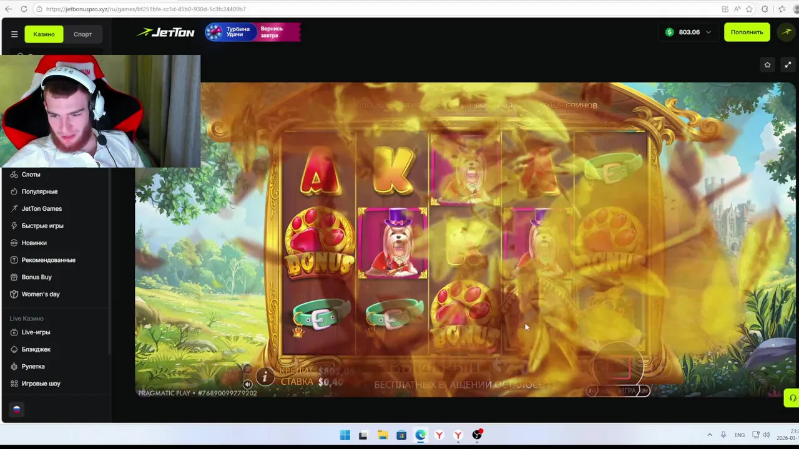Expand the 803.06 balance dropdown
This screenshot has height=449, width=799.
point(689,32)
